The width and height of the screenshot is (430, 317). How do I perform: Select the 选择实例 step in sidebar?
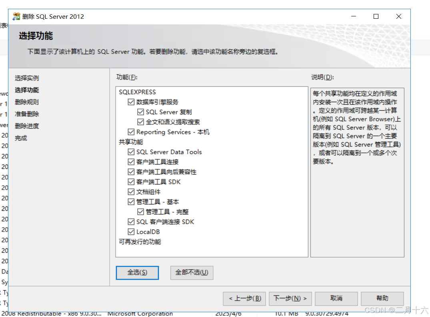27,78
